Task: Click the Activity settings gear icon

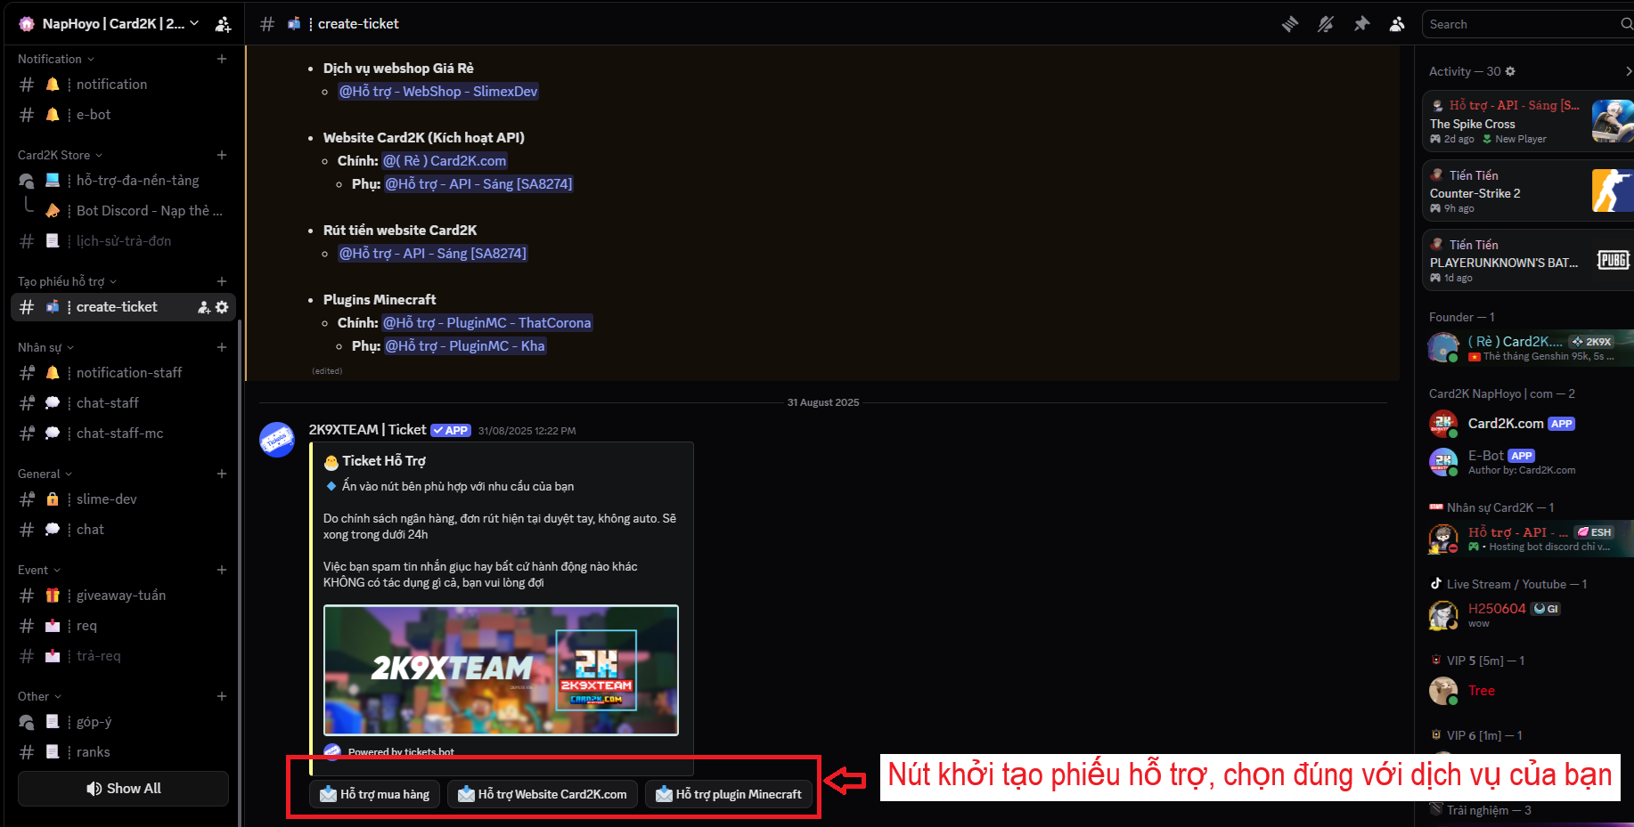Action: pyautogui.click(x=1510, y=71)
